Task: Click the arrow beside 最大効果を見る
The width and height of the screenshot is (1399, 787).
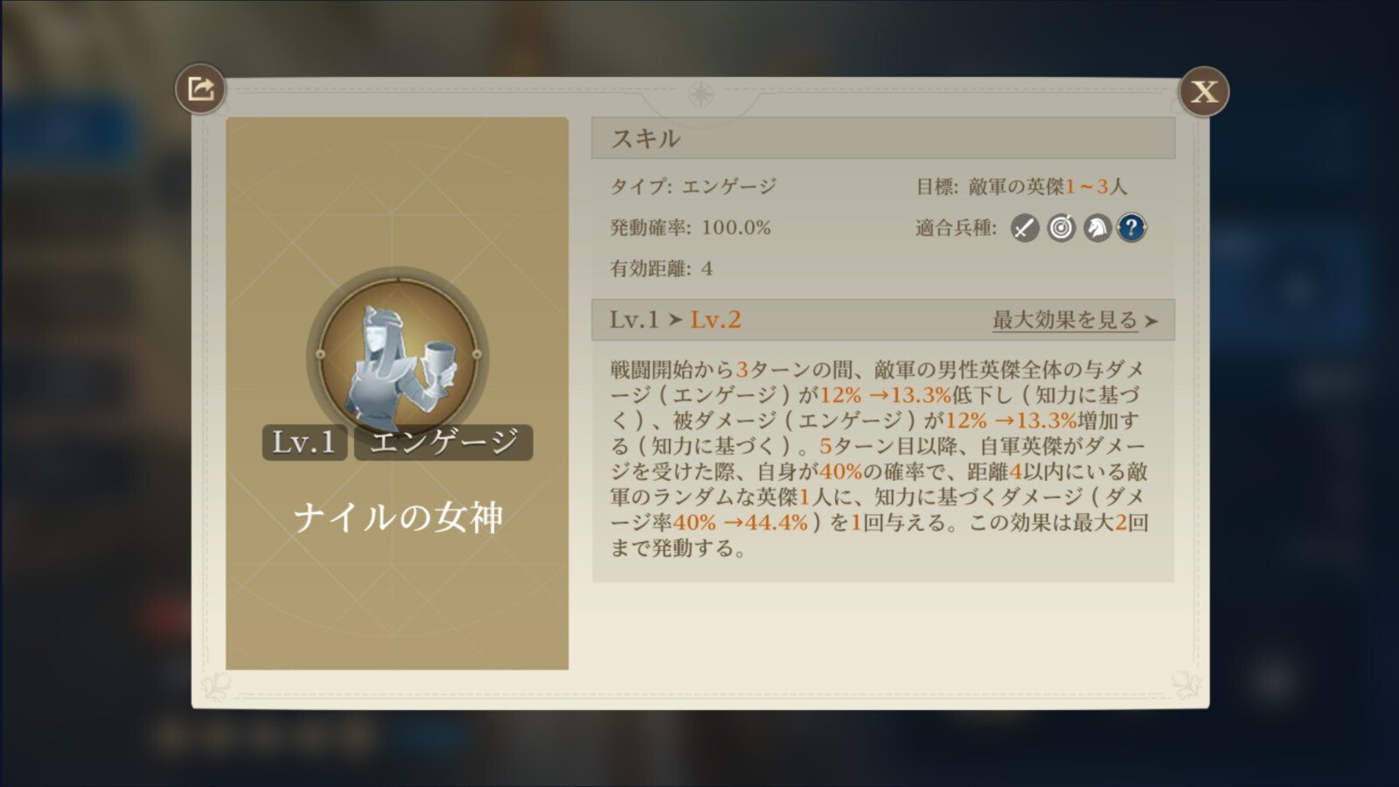Action: [1152, 321]
